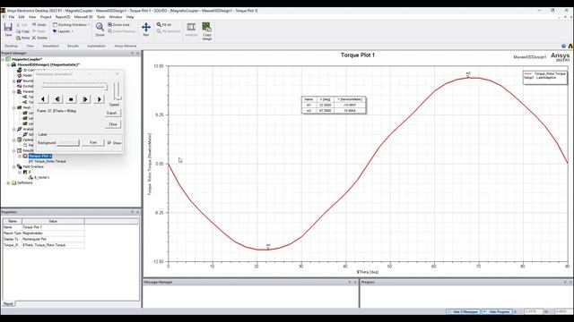Click the m1 marker on curve
The height and width of the screenshot is (322, 574).
click(268, 247)
